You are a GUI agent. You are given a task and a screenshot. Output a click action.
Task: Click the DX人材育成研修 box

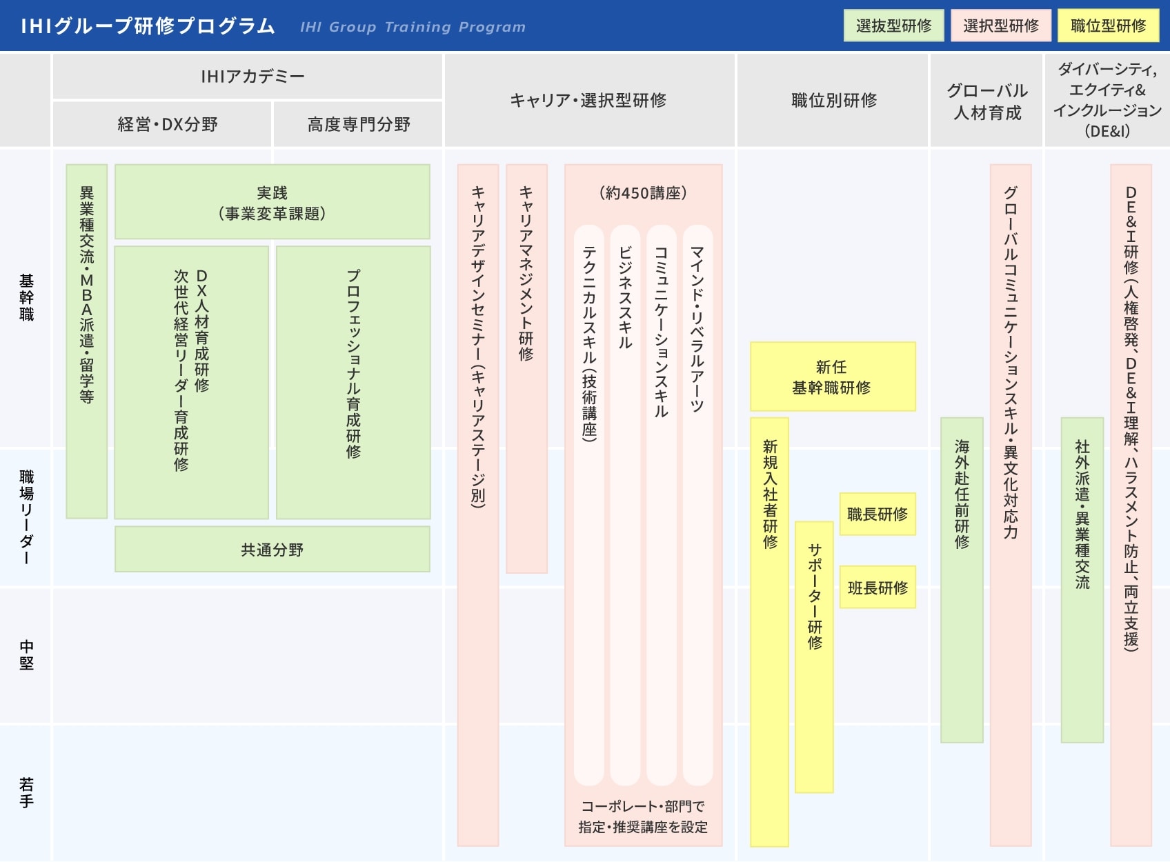tap(192, 383)
